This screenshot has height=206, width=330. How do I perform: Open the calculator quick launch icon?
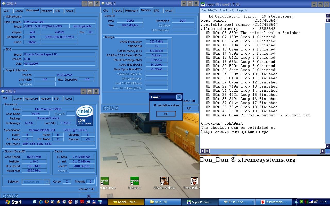(76, 202)
